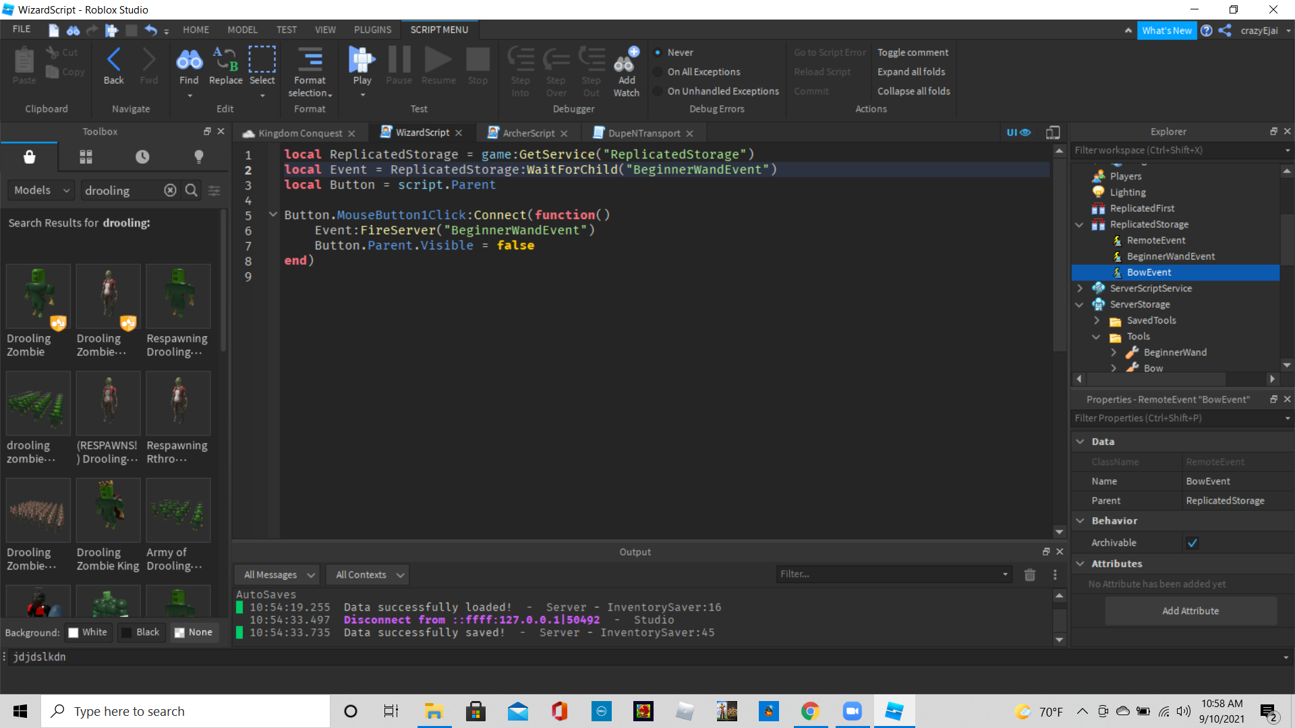Viewport: 1295px width, 728px height.
Task: Click the device emulator icon
Action: 1053,133
